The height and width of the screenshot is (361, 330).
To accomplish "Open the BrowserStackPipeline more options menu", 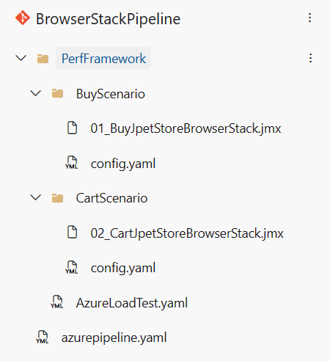I will click(310, 18).
